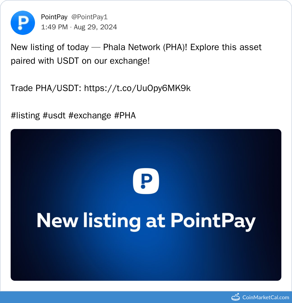
Task: Open the @PointPay1 handle
Action: pyautogui.click(x=89, y=17)
